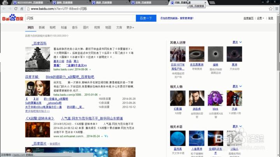Open the 简介 sublink under the Baike result
Screen dimensions: 280x157
tap(76, 61)
